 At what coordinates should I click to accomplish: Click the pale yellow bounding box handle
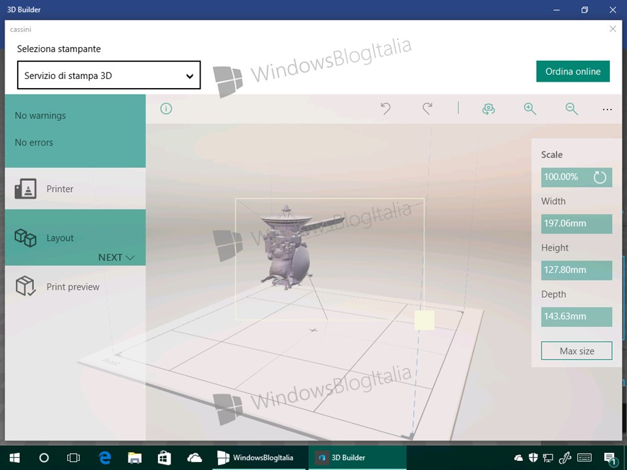coord(425,321)
